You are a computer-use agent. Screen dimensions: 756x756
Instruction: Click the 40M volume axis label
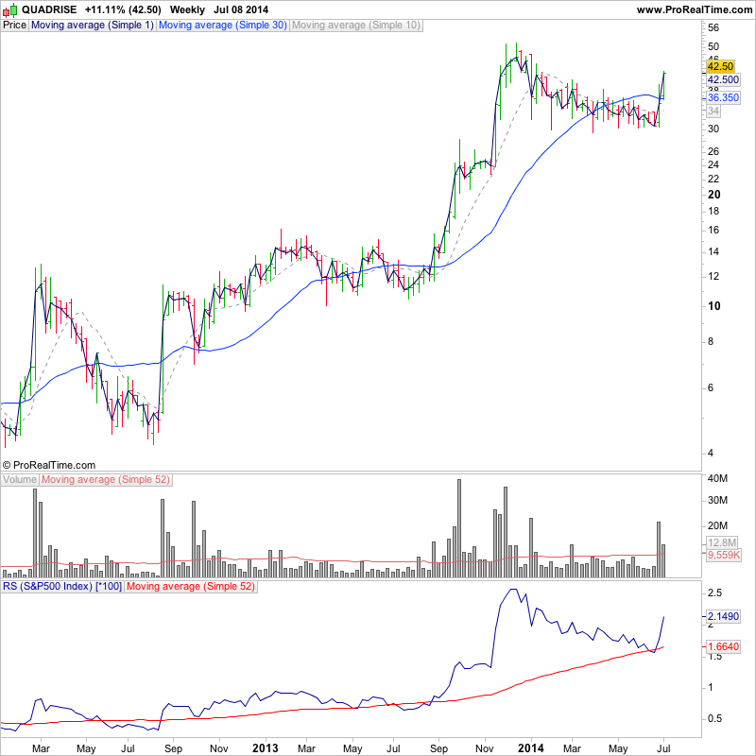(x=718, y=478)
